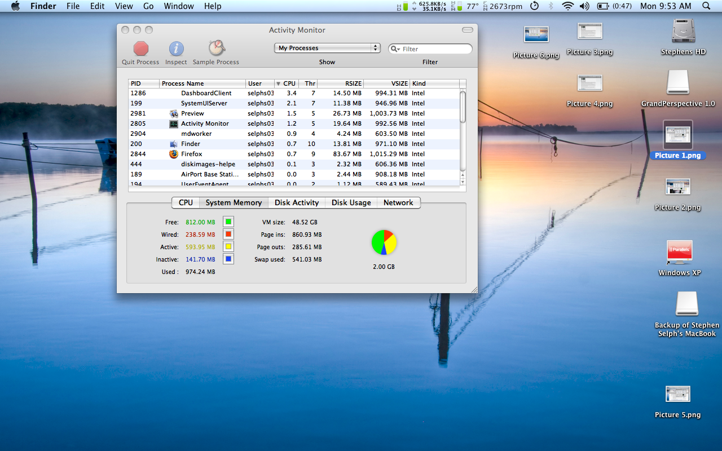Click the green Free memory color swatch
The height and width of the screenshot is (451, 722).
tap(228, 222)
